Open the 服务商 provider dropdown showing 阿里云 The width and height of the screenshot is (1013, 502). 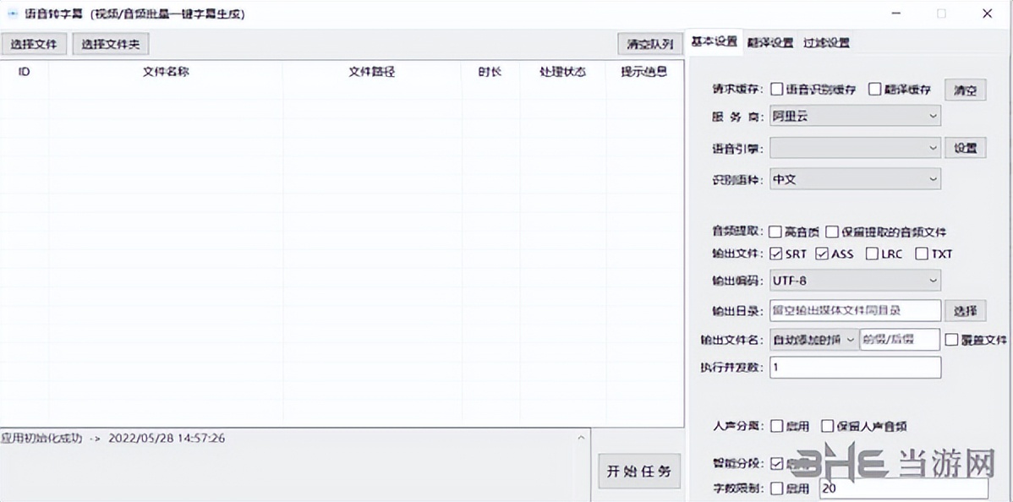point(855,116)
